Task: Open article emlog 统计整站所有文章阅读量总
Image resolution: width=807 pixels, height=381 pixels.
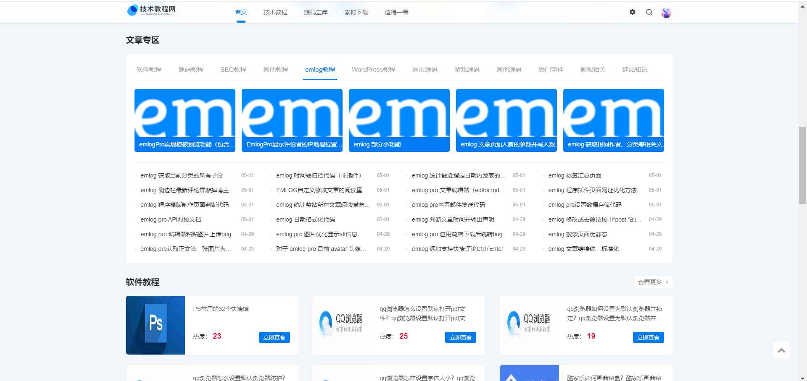Action: pyautogui.click(x=323, y=205)
